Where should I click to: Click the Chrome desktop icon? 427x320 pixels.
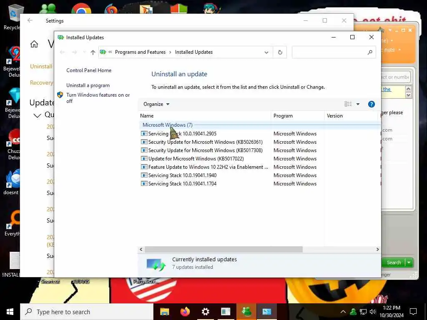[81, 9]
